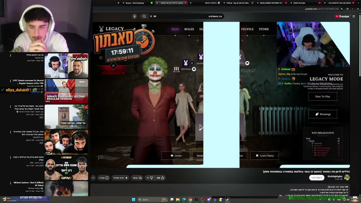Go back using the browser back arrow
Screen dimensions: 361x203
pos(358,9)
